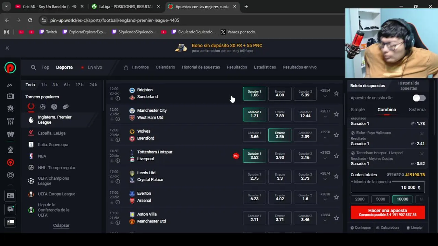Open info icon for Wolves vs Brentford
Viewport: 438px width, 246px height.
(118, 140)
